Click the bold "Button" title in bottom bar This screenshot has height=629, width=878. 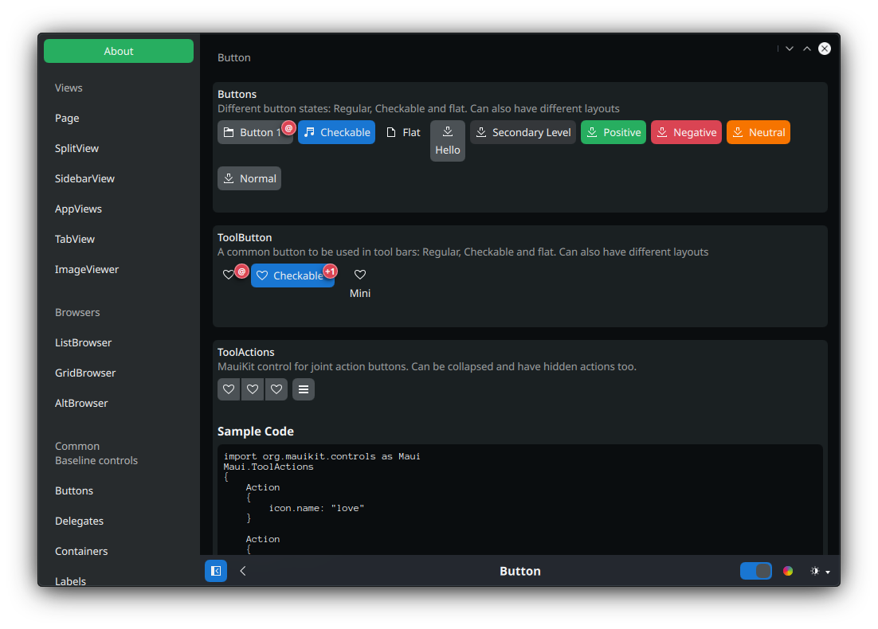click(520, 572)
